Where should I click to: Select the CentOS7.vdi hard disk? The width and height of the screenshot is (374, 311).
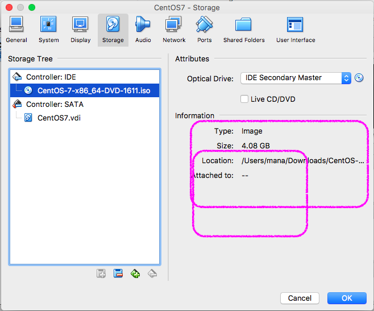pyautogui.click(x=85, y=118)
